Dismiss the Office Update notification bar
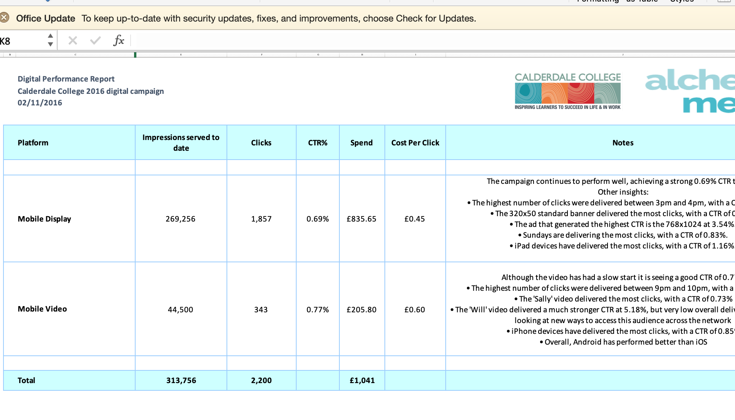 4,18
